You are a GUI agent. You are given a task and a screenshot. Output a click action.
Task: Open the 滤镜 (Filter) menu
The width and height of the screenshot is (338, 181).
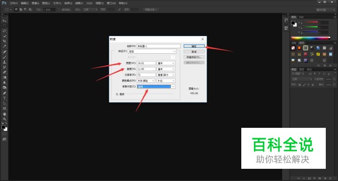click(79, 3)
